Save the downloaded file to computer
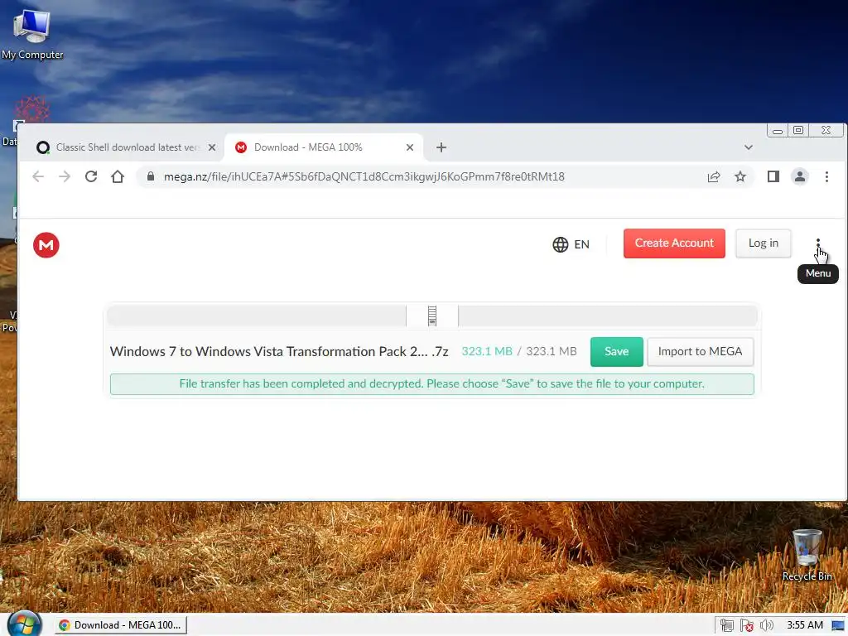The image size is (848, 636). 616,351
